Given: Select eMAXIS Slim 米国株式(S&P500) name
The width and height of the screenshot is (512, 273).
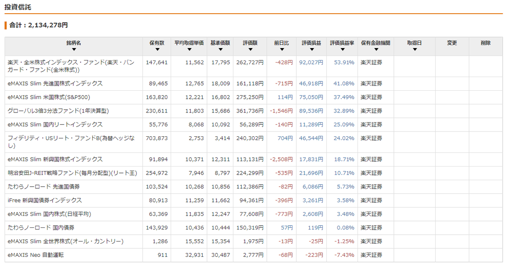Looking at the screenshot, I should pyautogui.click(x=49, y=97).
